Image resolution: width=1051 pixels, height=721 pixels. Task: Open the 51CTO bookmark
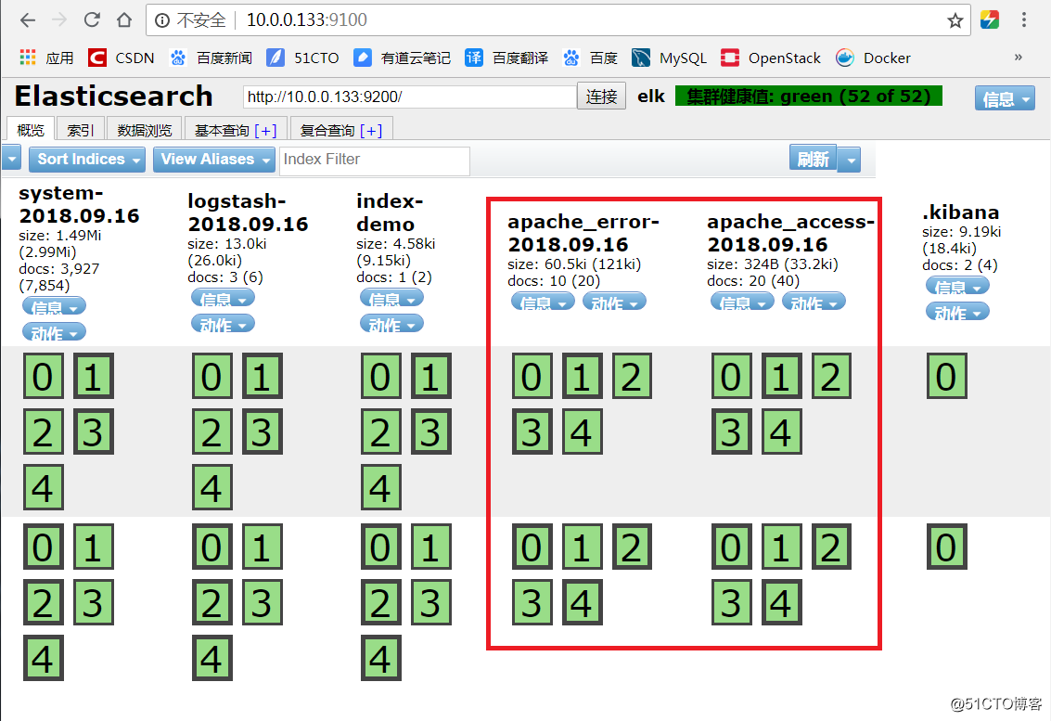(303, 58)
